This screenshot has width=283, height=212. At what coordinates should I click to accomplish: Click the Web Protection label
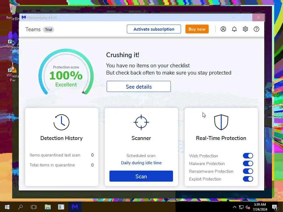(x=203, y=156)
